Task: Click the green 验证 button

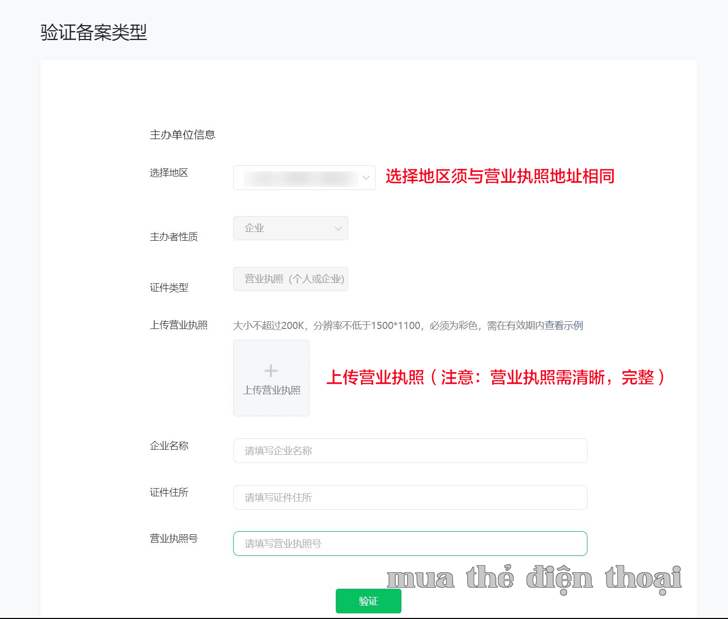Action: [369, 601]
